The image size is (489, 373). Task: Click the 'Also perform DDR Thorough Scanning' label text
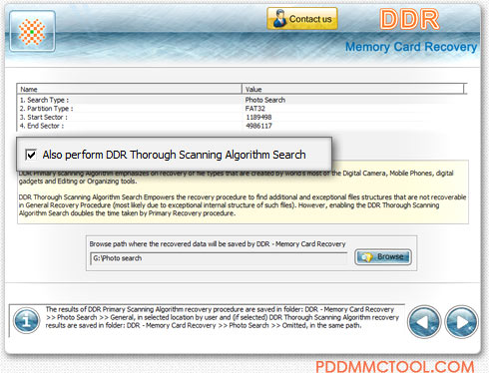tap(174, 155)
